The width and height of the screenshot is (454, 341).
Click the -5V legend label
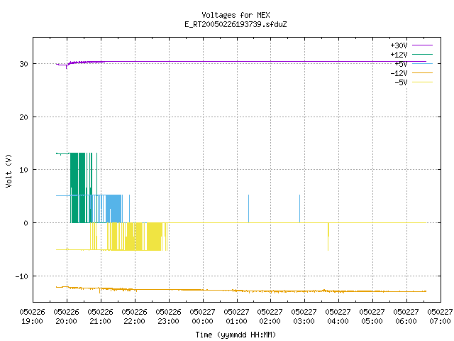tap(401, 82)
